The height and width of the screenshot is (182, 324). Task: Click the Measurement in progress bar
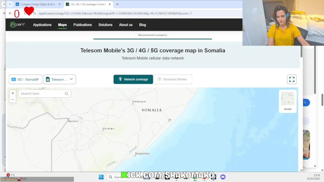click(153, 39)
